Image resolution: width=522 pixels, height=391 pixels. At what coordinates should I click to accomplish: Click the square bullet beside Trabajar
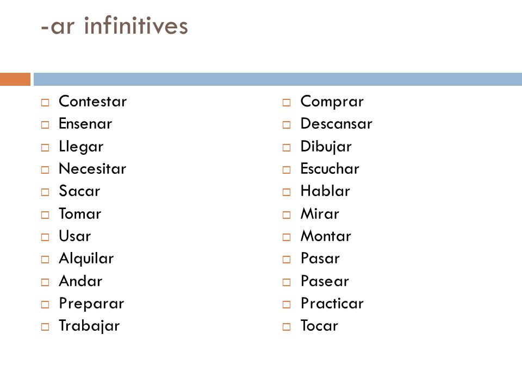point(45,327)
